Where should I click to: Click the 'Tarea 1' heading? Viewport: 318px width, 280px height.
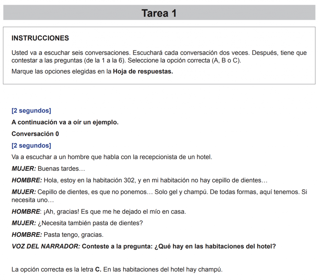click(159, 13)
